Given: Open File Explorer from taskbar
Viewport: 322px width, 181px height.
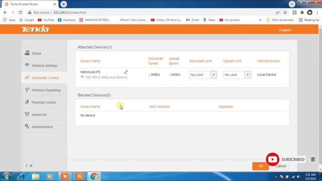Looking at the screenshot, I should tap(36, 176).
